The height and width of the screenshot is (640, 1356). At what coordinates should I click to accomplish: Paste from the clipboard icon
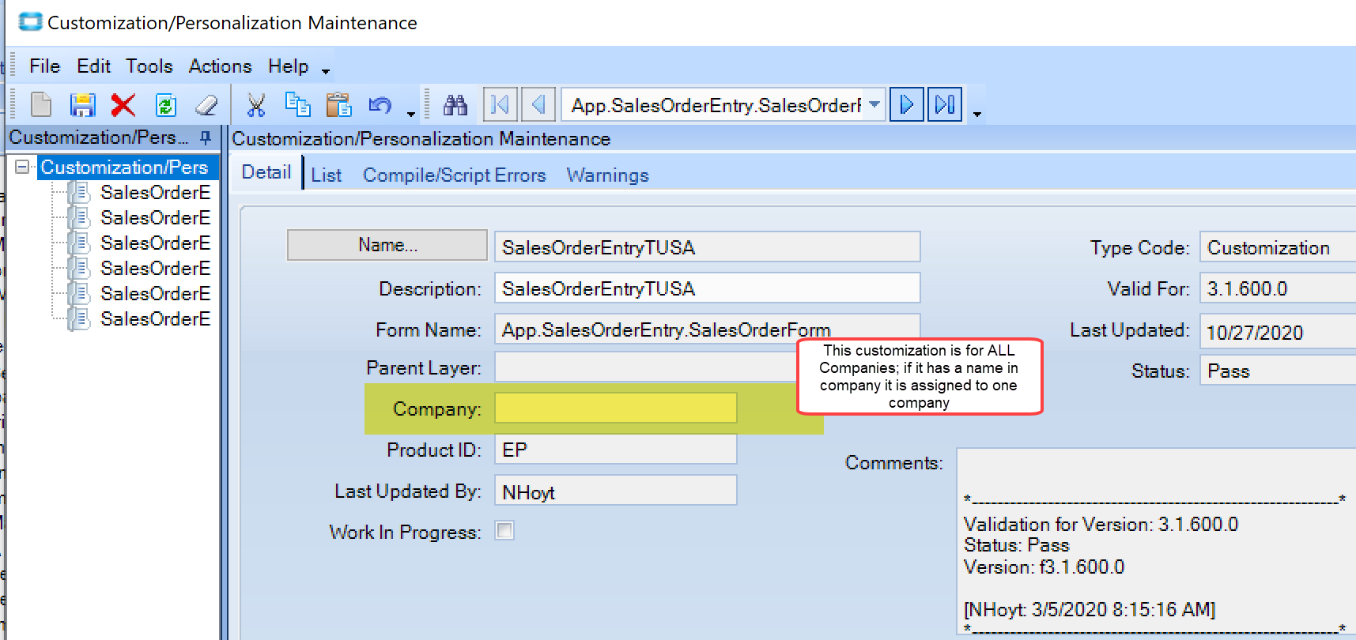coord(338,104)
